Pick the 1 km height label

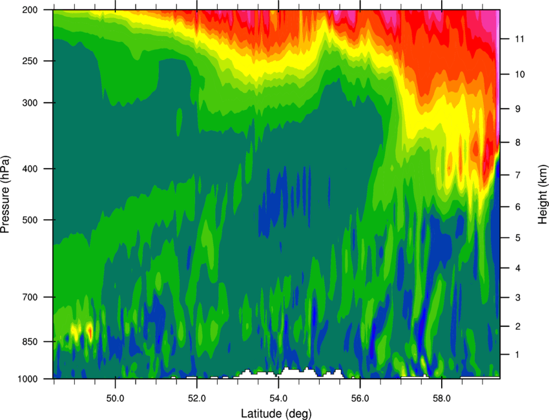[518, 355]
